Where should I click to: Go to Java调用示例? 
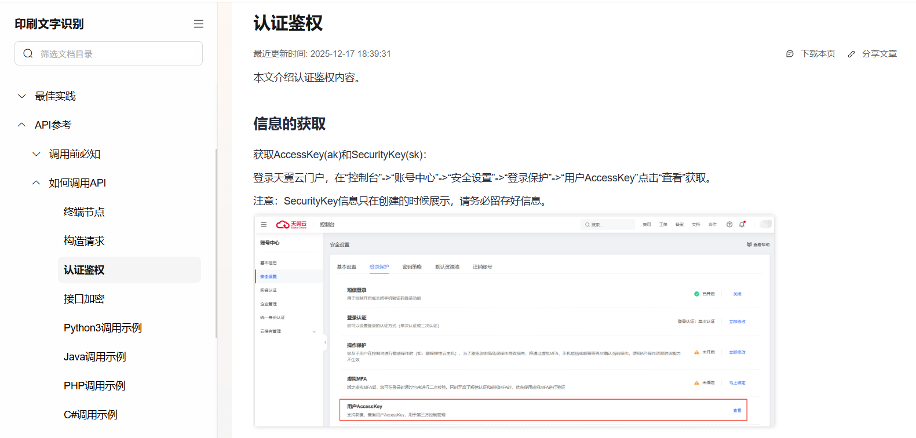pos(95,357)
